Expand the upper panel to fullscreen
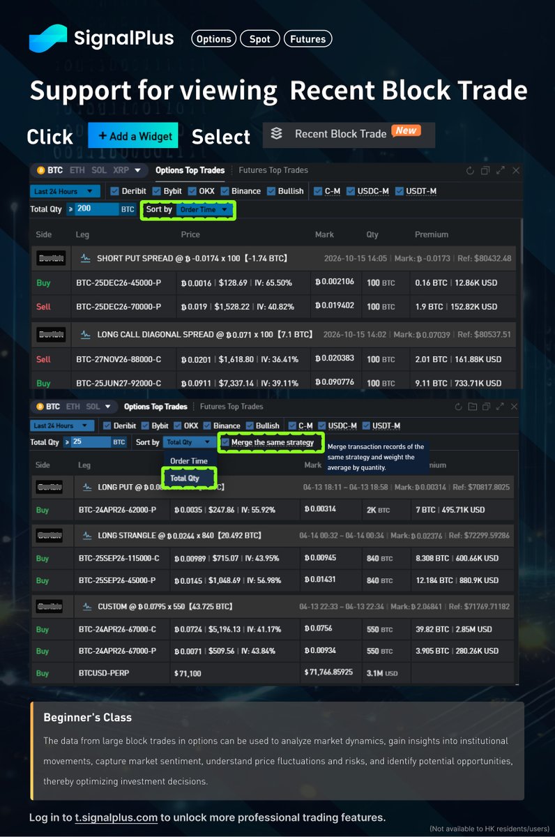555x837 pixels. coord(501,170)
